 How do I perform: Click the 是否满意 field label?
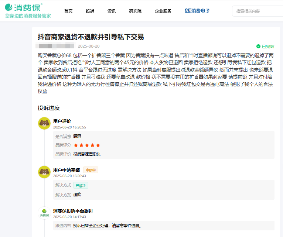[x=63, y=136]
